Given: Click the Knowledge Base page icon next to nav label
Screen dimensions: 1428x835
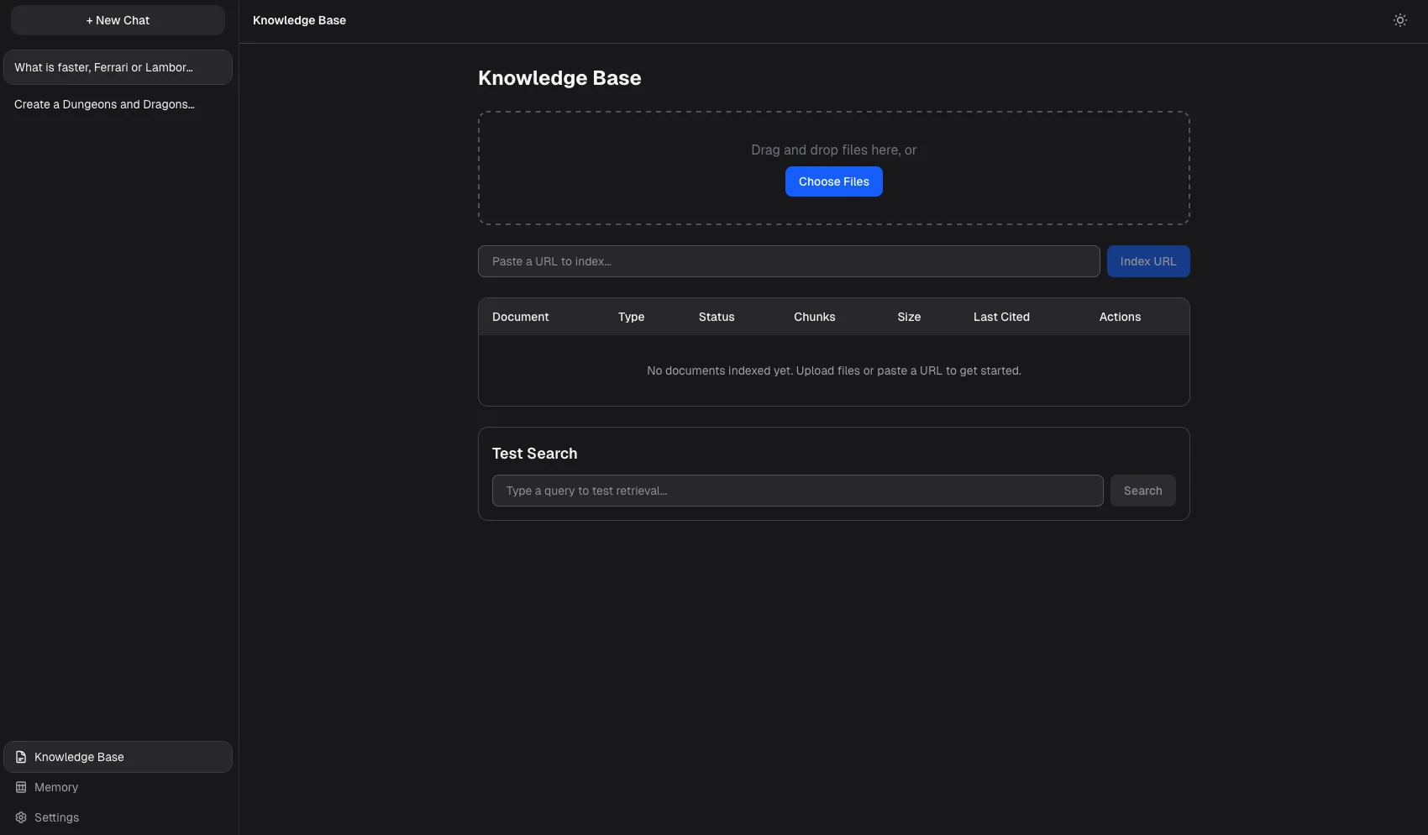Looking at the screenshot, I should tap(20, 757).
